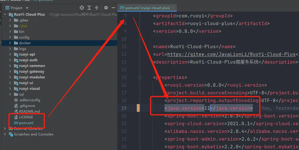
Task: Open the Project view dropdown
Action: pos(27,8)
